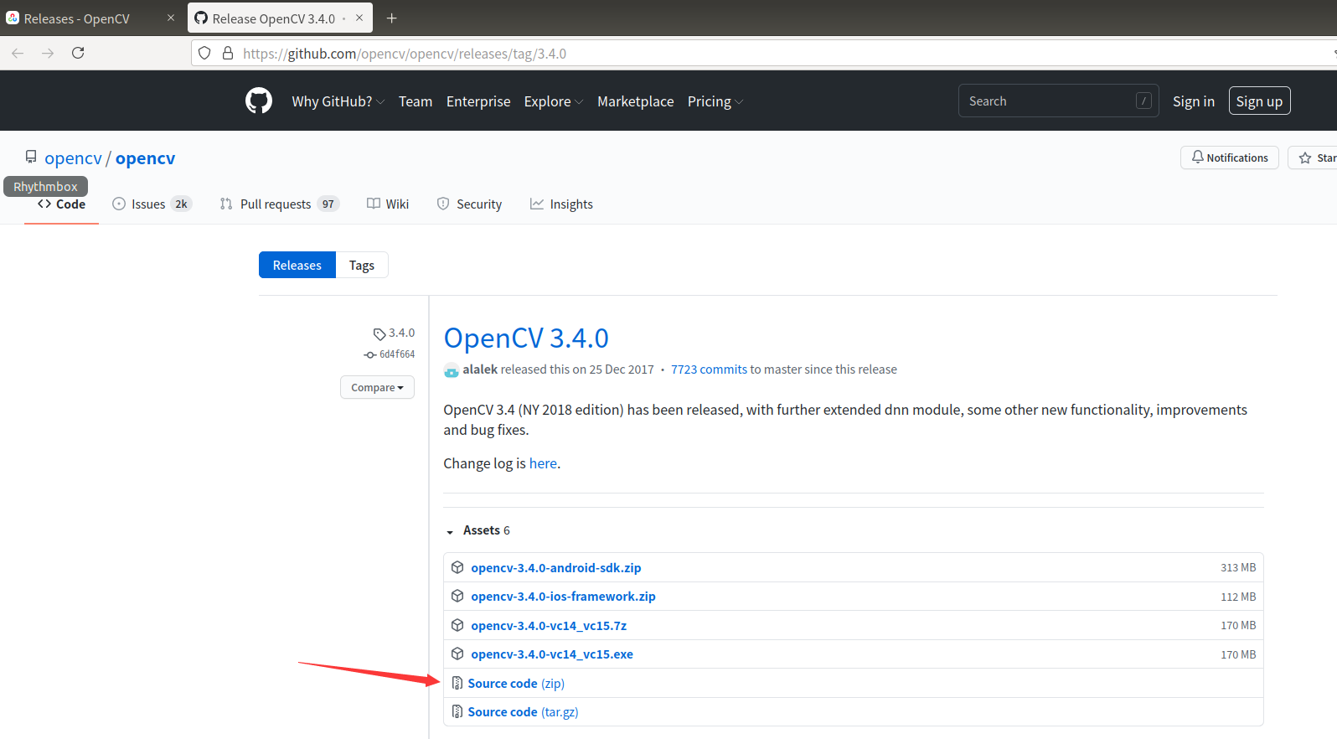Download opencv-3.4.0-ios-framework.zip

pos(563,596)
